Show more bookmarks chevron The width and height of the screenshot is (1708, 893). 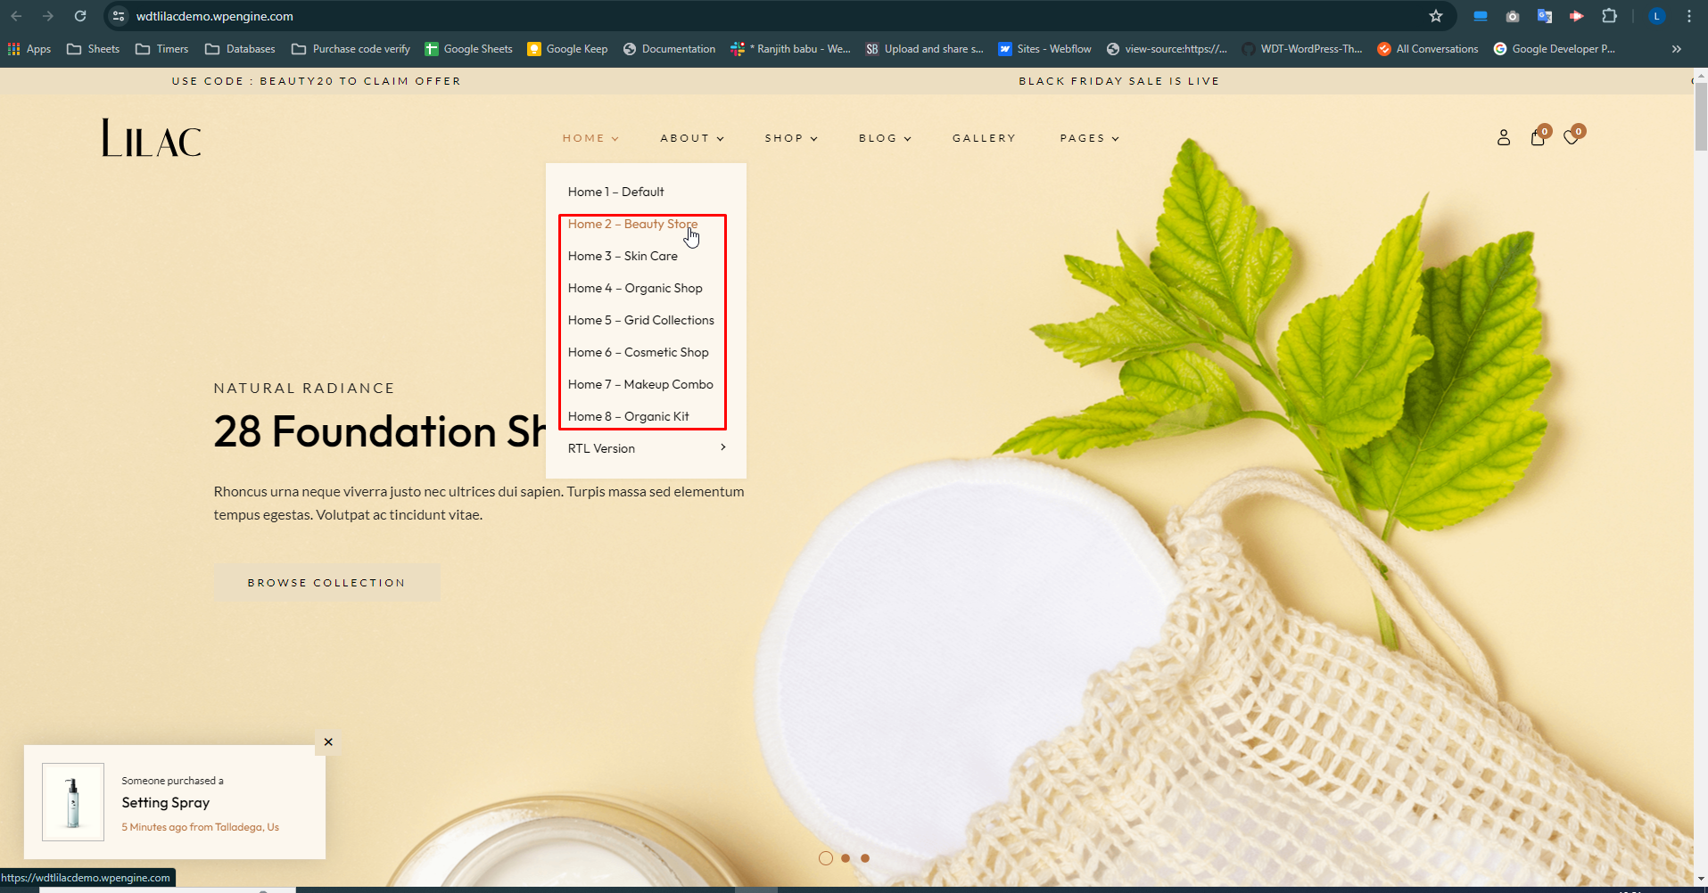coord(1677,49)
